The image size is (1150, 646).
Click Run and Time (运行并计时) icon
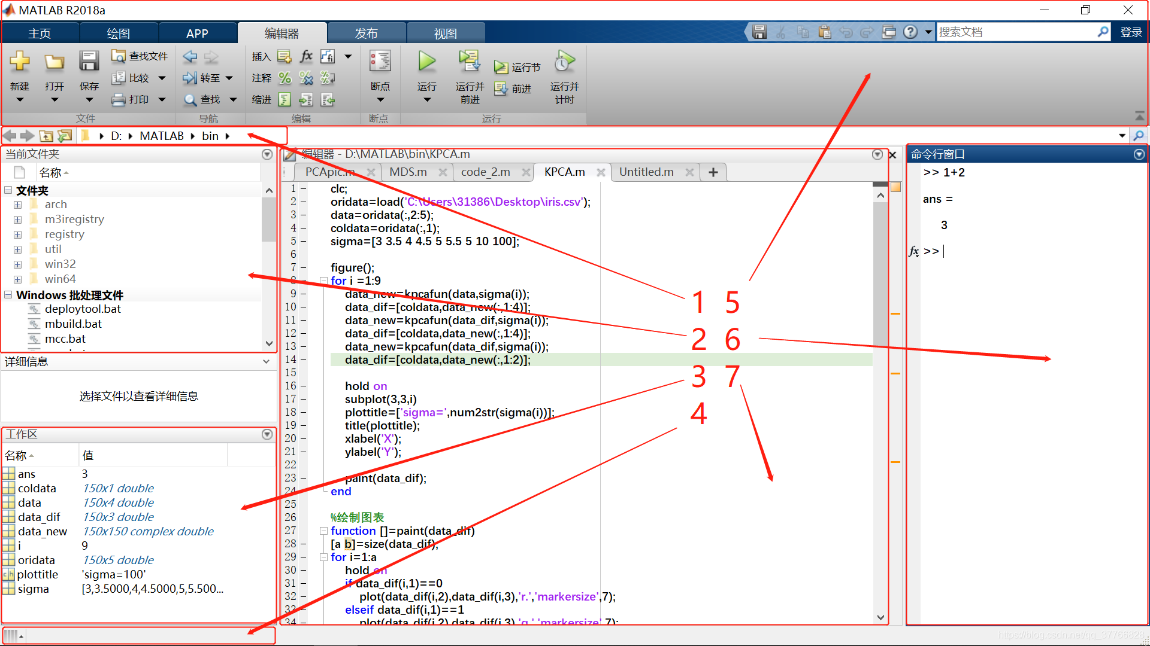pyautogui.click(x=564, y=61)
